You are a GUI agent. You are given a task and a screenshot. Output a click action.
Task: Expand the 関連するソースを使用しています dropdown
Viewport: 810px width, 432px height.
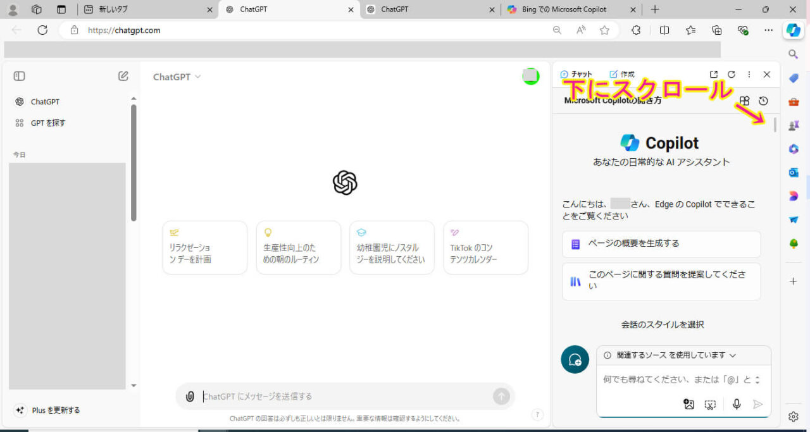670,355
